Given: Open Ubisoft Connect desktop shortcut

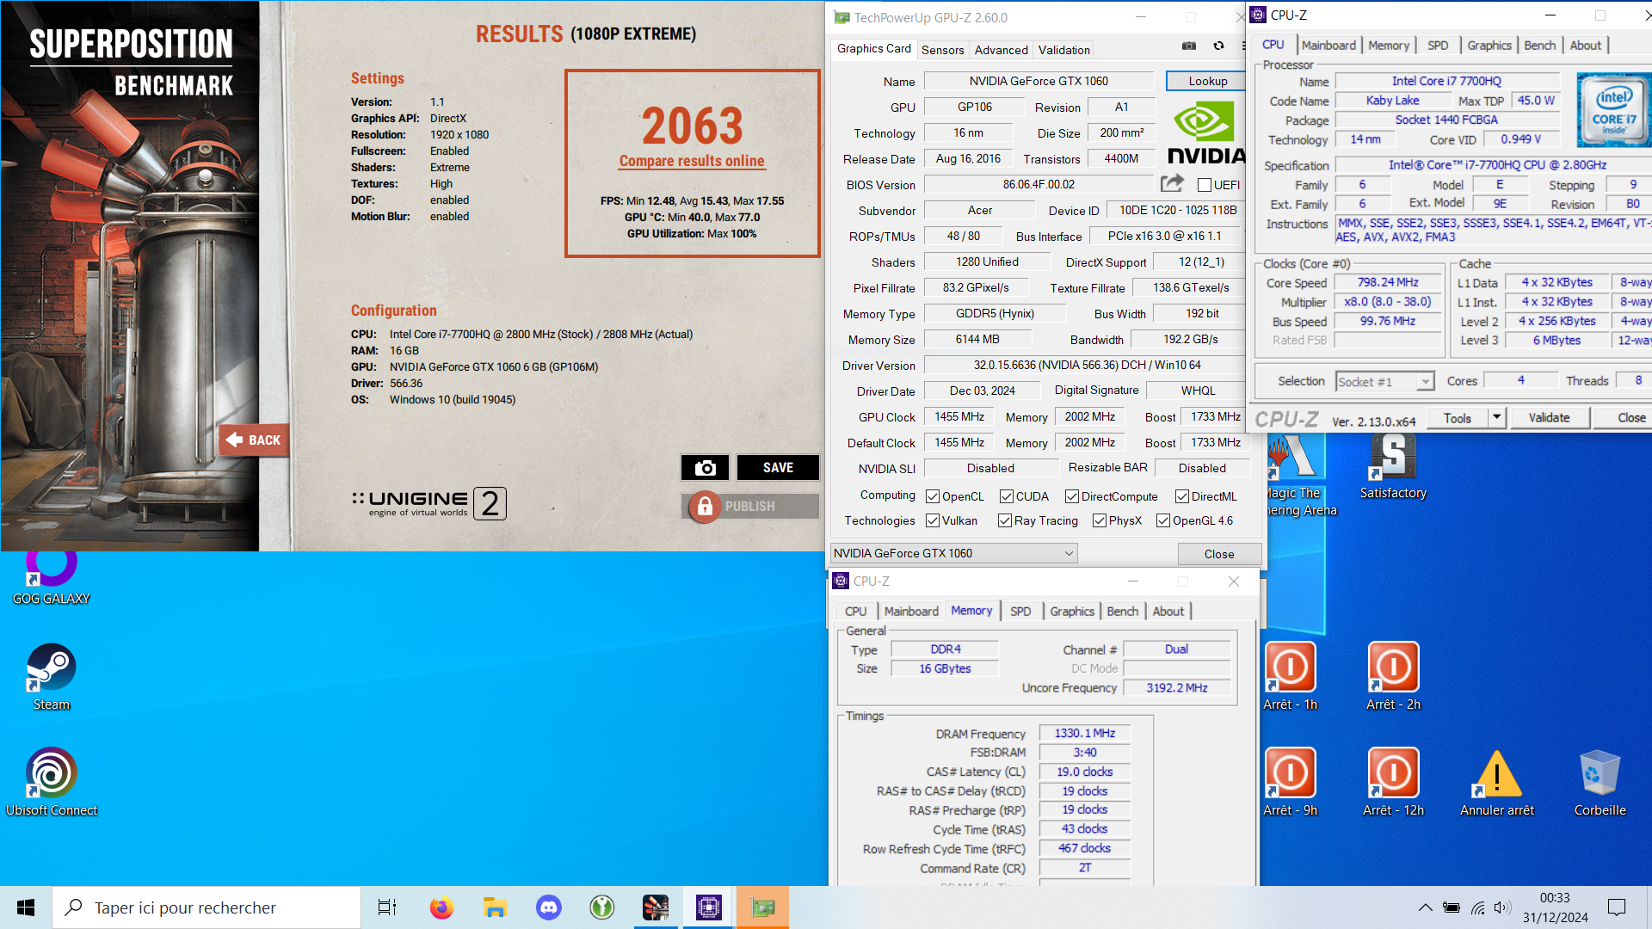Looking at the screenshot, I should click(52, 783).
